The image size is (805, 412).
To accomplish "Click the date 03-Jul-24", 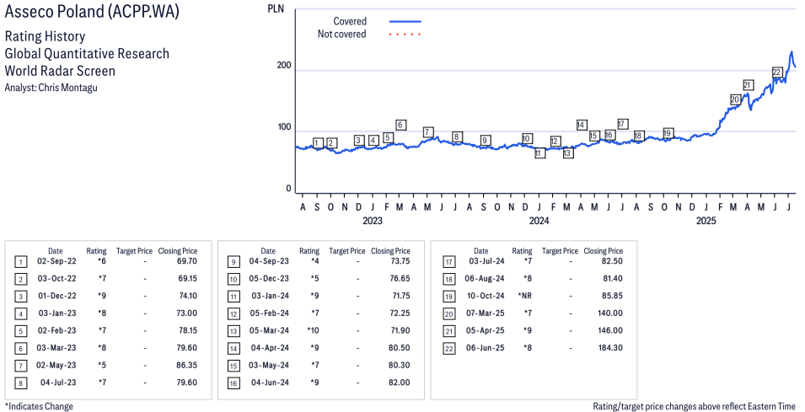I will [486, 261].
